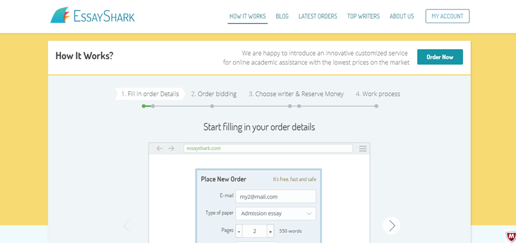Click the EssayShark logo
This screenshot has height=243, width=516.
pyautogui.click(x=92, y=15)
